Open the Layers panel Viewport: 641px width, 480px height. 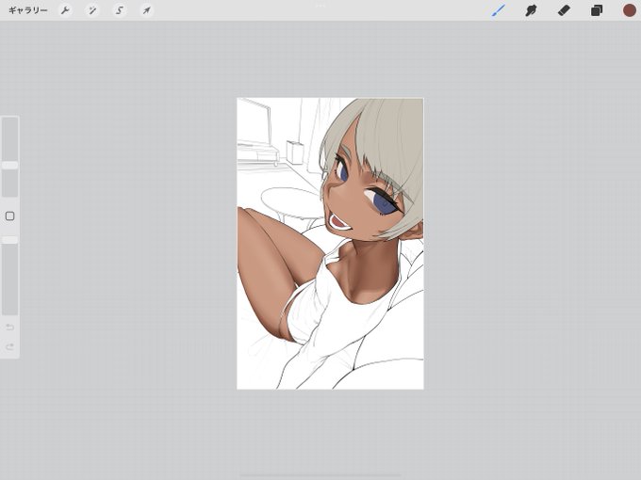click(597, 10)
